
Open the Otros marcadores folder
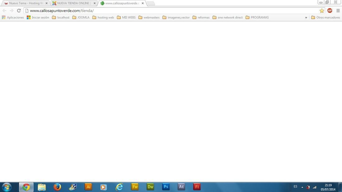(326, 17)
